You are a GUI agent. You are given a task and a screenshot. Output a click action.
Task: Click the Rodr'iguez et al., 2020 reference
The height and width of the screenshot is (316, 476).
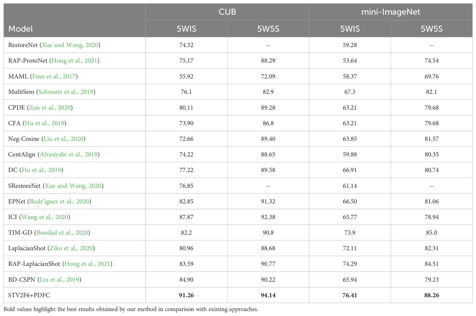59,201
